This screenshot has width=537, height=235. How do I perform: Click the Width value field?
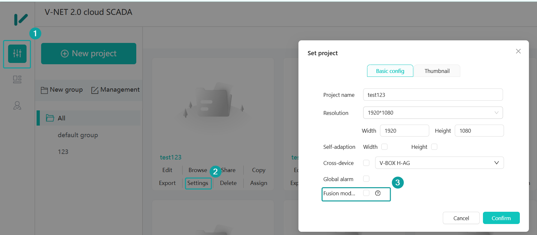pos(404,131)
